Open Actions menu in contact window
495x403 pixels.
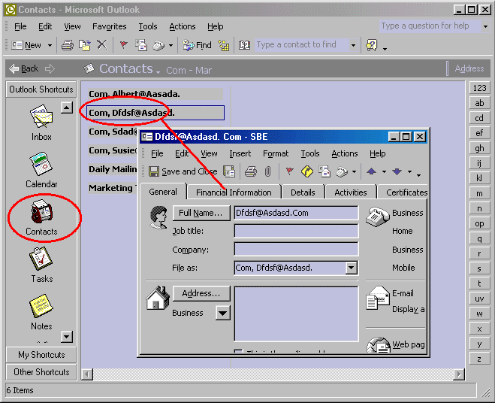tap(344, 153)
